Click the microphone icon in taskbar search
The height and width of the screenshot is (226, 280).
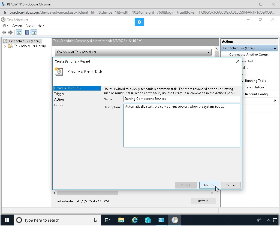95,220
